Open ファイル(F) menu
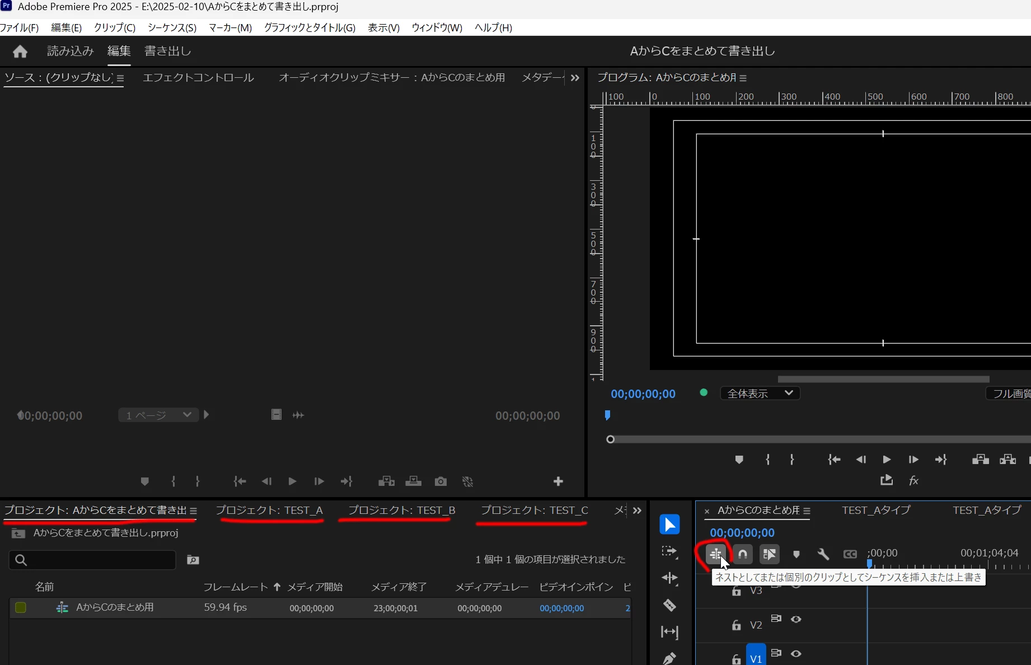Screen dimensions: 1031x665 [20, 27]
